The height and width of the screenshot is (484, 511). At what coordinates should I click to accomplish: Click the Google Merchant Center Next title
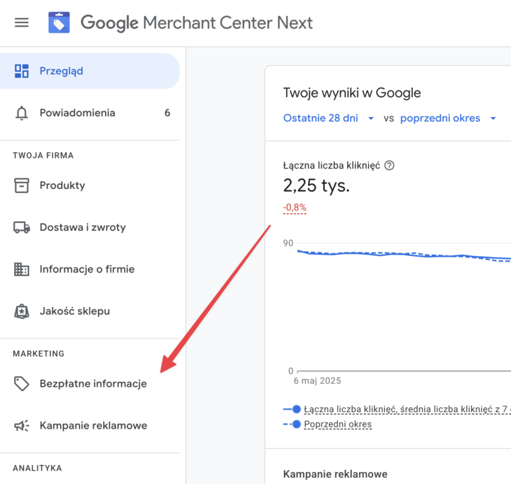[x=196, y=23]
